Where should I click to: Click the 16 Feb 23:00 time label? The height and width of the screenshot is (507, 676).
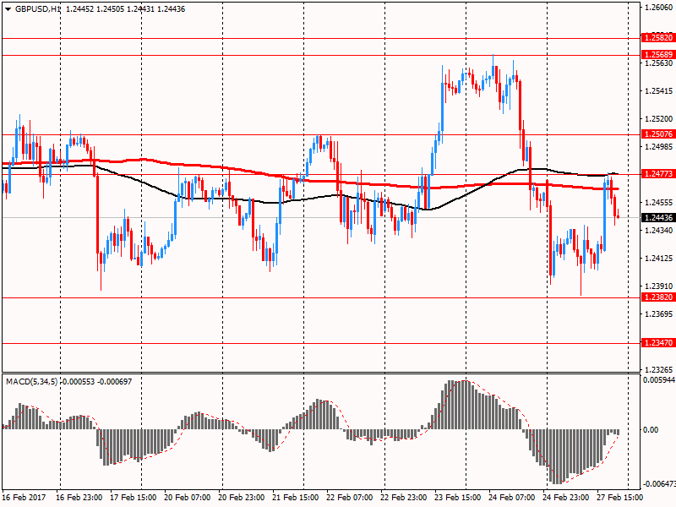(79, 498)
